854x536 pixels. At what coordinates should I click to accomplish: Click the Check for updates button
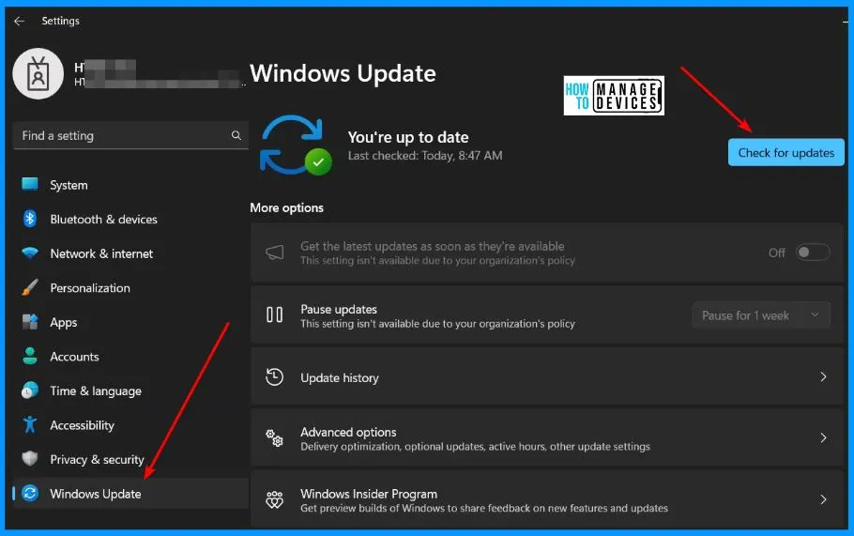(x=785, y=152)
